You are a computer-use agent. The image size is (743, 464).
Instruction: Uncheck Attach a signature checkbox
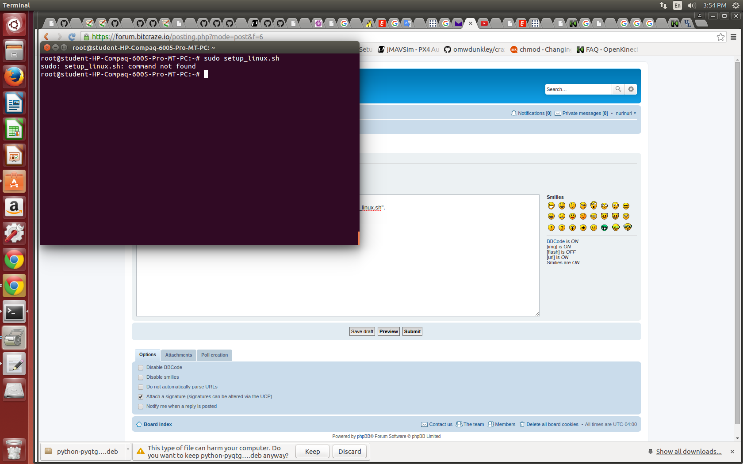141,397
